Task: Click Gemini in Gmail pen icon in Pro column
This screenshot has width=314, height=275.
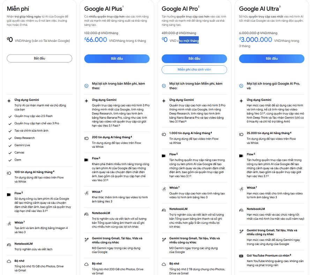Action: pyautogui.click(x=164, y=239)
